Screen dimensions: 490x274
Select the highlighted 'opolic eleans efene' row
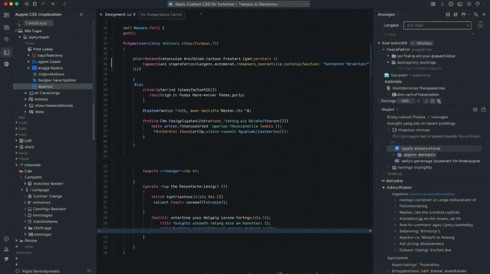click(434, 148)
